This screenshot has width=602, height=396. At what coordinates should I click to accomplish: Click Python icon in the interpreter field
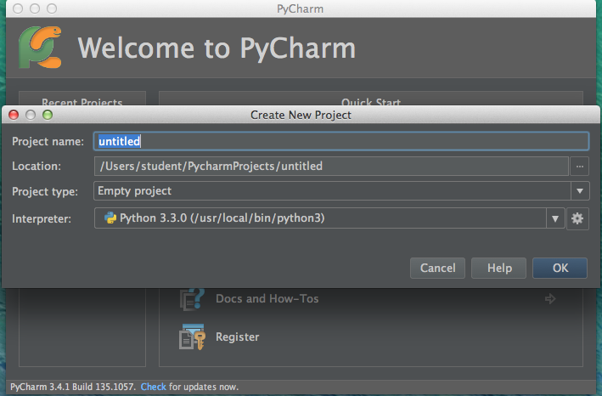pos(110,218)
